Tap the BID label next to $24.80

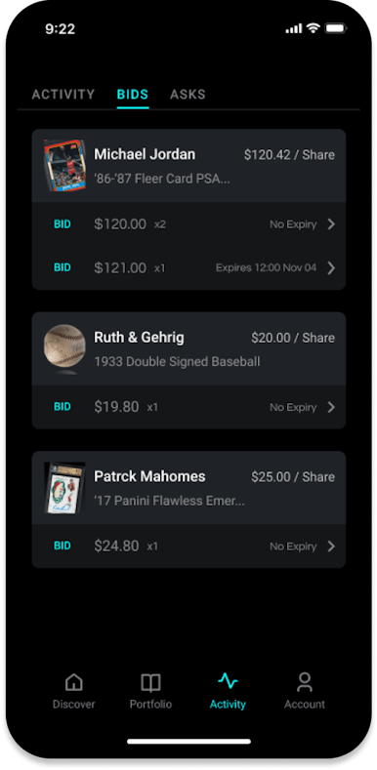(63, 547)
